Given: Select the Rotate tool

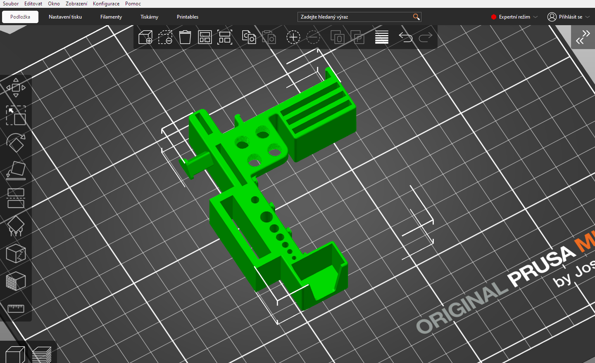Looking at the screenshot, I should [16, 143].
